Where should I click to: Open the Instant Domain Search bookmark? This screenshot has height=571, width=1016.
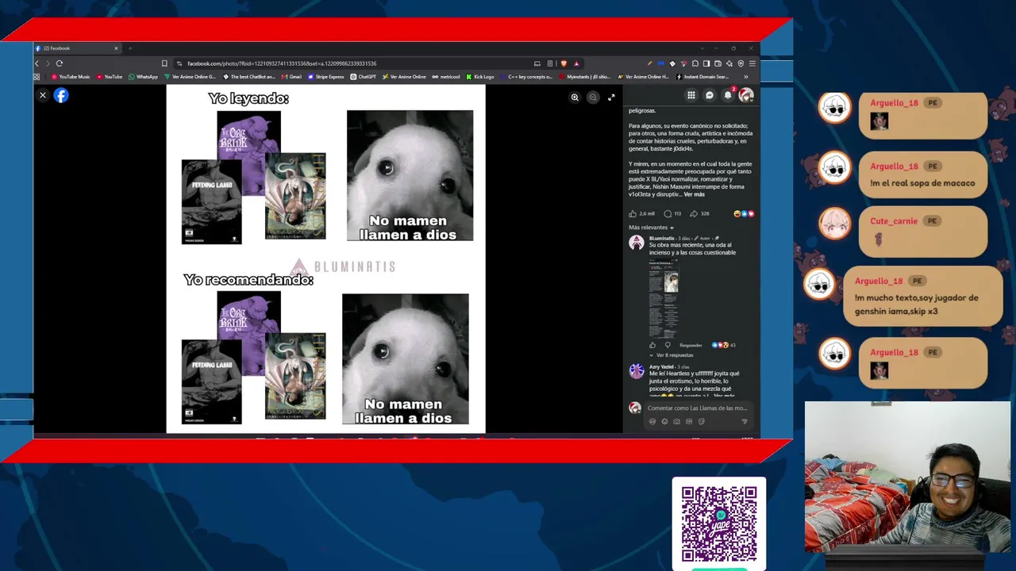[x=702, y=77]
